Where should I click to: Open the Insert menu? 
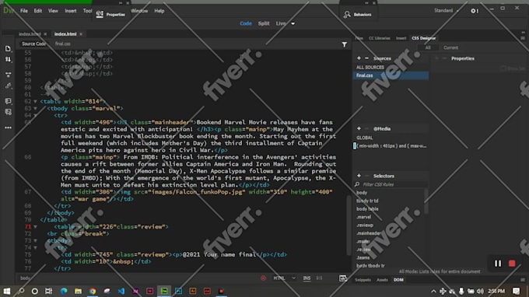pos(71,11)
